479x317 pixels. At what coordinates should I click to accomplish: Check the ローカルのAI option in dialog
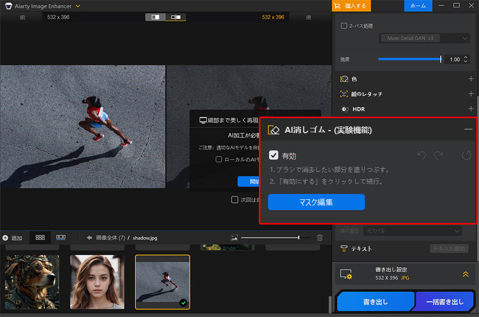click(x=217, y=159)
